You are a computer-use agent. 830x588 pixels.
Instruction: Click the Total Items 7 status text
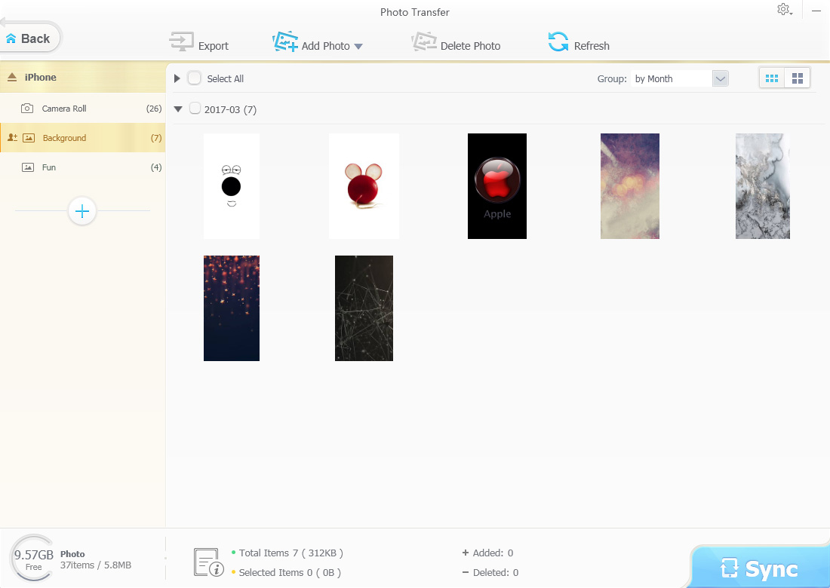pos(291,553)
